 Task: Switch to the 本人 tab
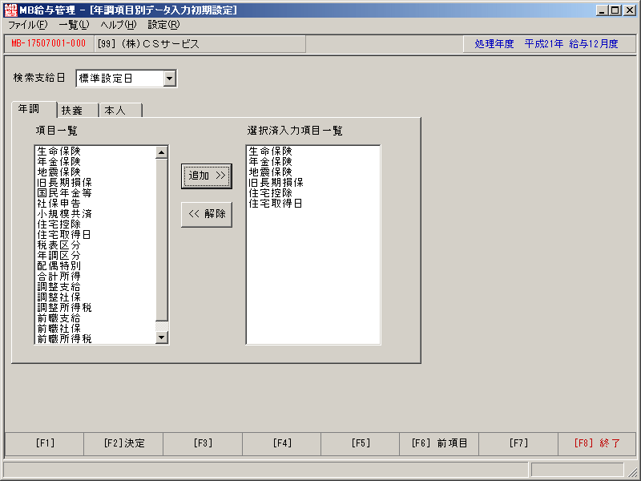coord(121,111)
